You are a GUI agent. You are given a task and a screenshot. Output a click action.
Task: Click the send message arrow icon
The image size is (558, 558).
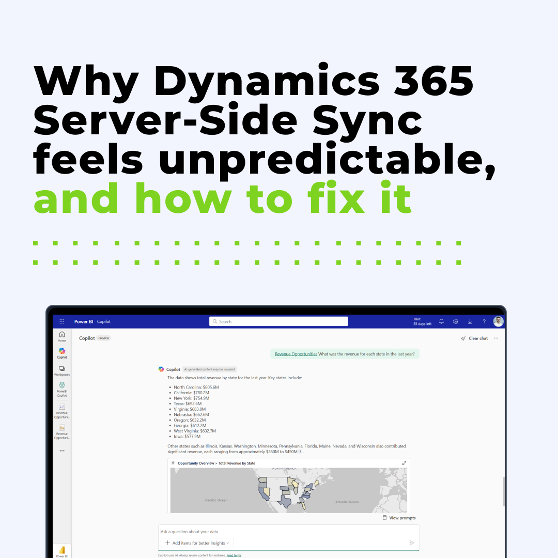412,542
